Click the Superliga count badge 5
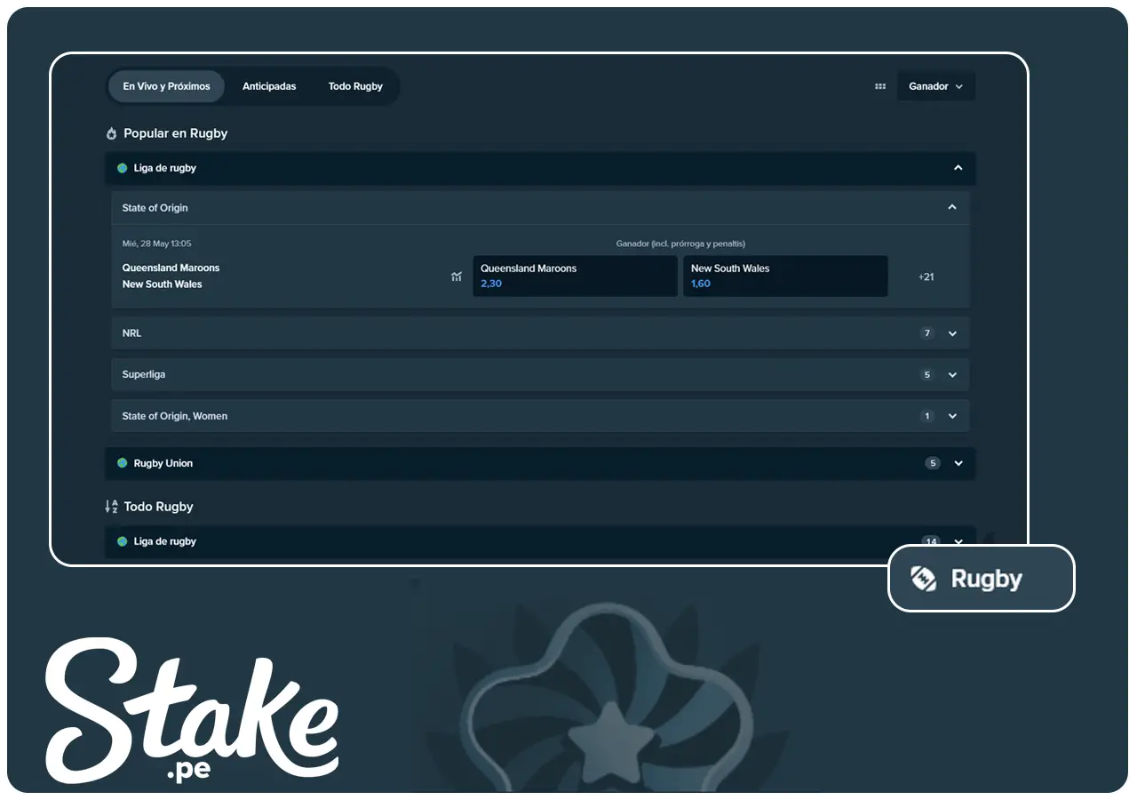1137x800 pixels. [927, 375]
